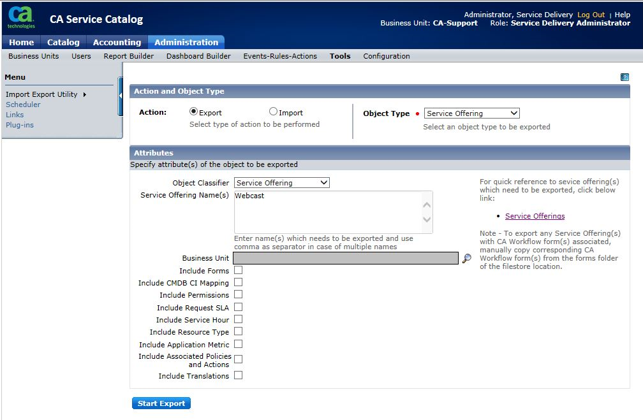Screen dimensions: 643x420
Task: Go to the Home tab
Action: pyautogui.click(x=21, y=42)
